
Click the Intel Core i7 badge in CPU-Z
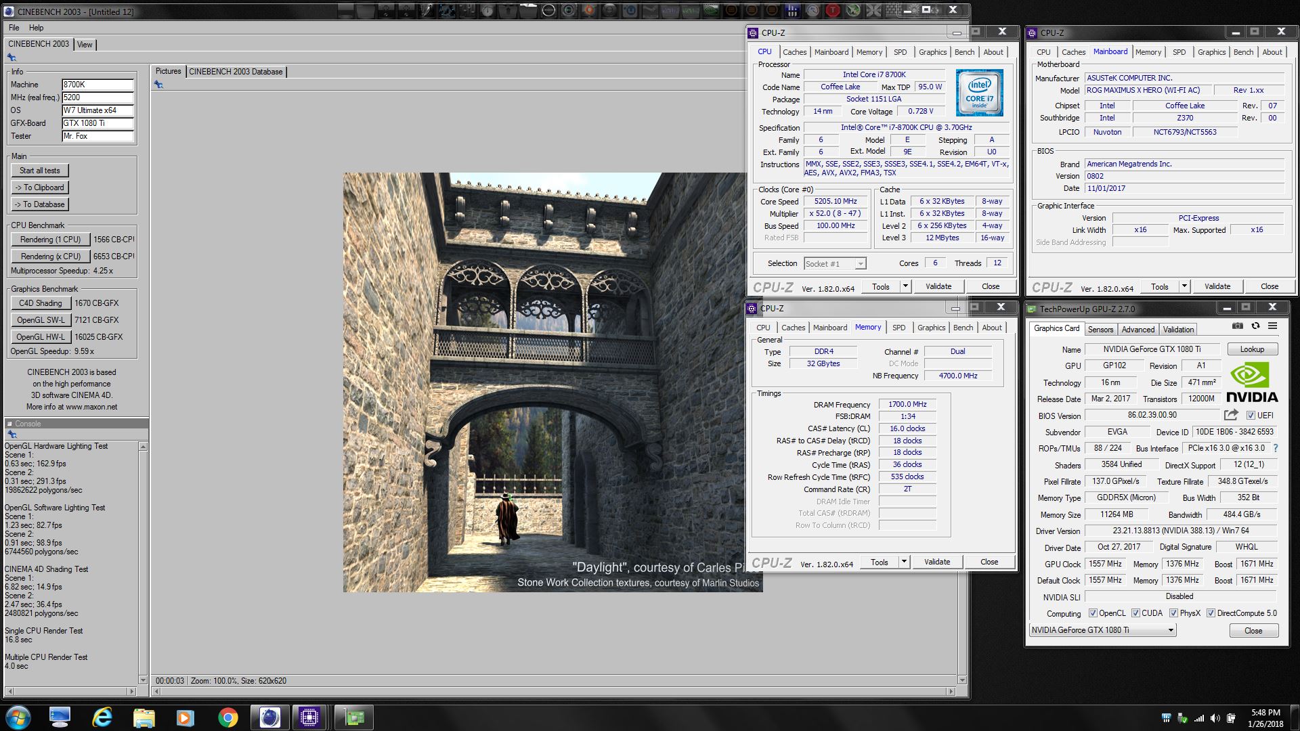[x=979, y=93]
